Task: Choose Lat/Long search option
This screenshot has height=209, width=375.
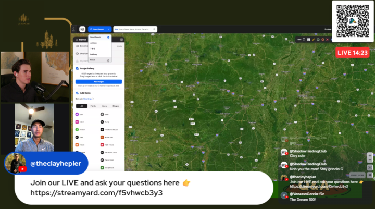Action: click(x=99, y=54)
